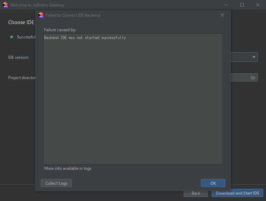This screenshot has height=201, width=266.
Task: Maximize the JetBrains Gateway window
Action: coord(242,5)
